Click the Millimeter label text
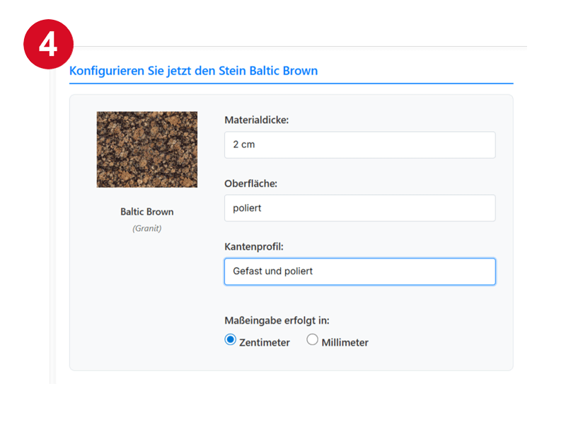566x425 pixels. (345, 342)
